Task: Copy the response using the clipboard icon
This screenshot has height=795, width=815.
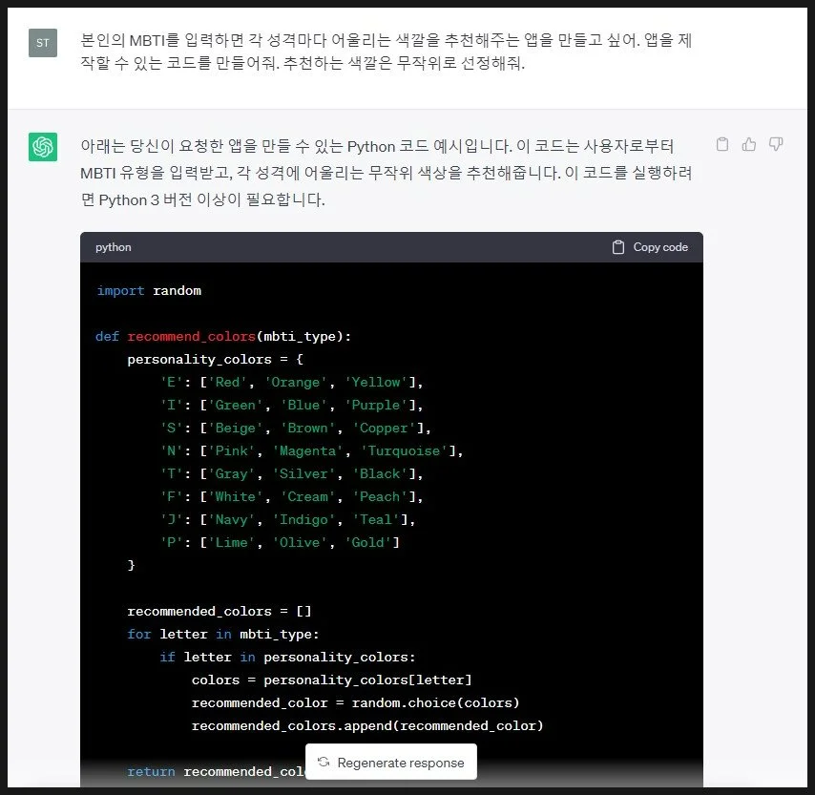Action: click(x=722, y=144)
